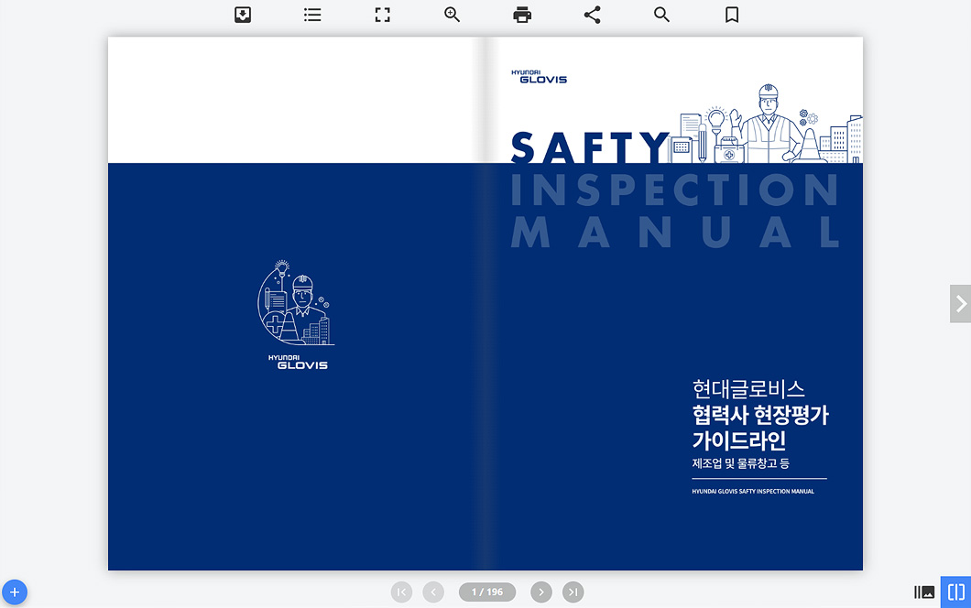Jump to the last page
The width and height of the screenshot is (971, 608).
[x=573, y=592]
